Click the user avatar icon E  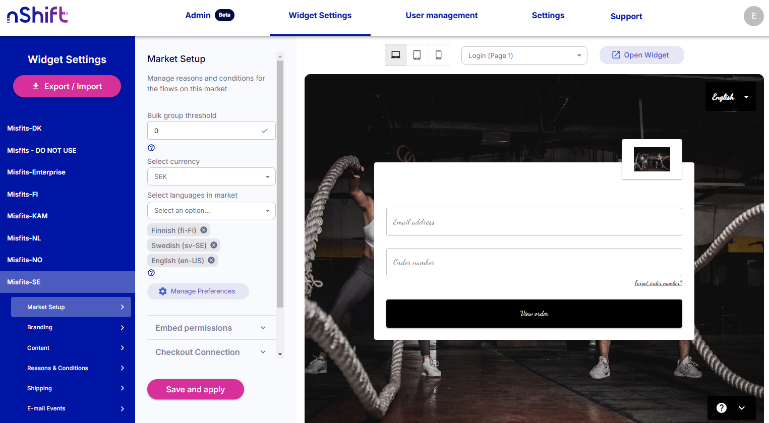[753, 16]
